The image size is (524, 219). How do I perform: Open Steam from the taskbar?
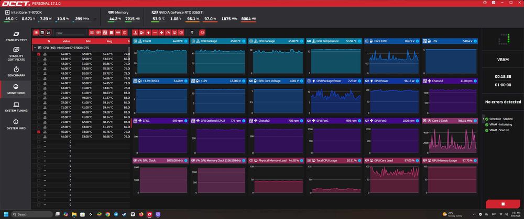124,214
